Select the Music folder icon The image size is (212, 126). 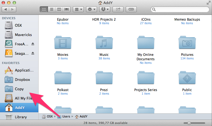pyautogui.click(x=104, y=42)
